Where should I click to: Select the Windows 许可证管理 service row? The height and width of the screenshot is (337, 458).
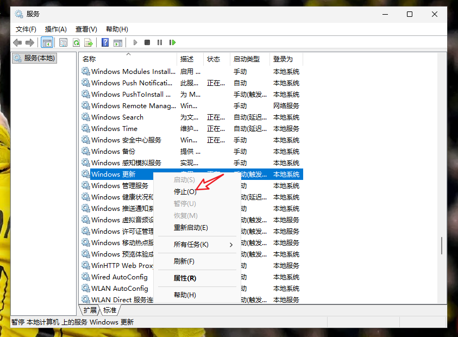(x=117, y=231)
